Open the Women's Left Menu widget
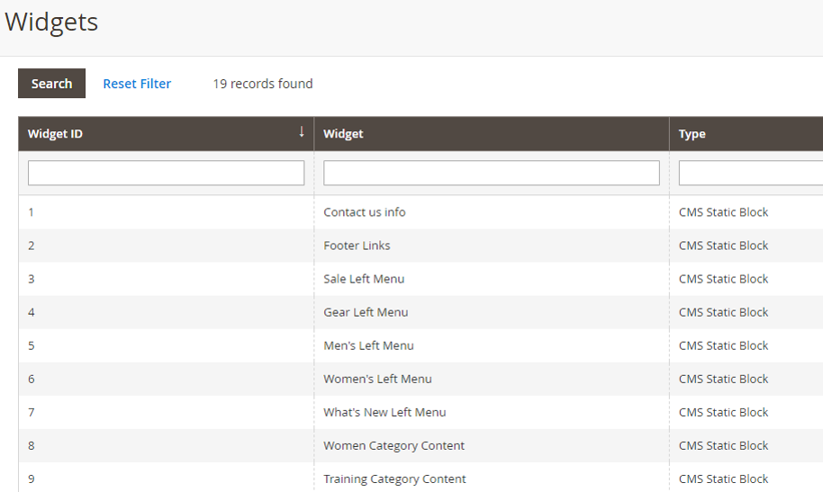823x492 pixels. pos(377,379)
